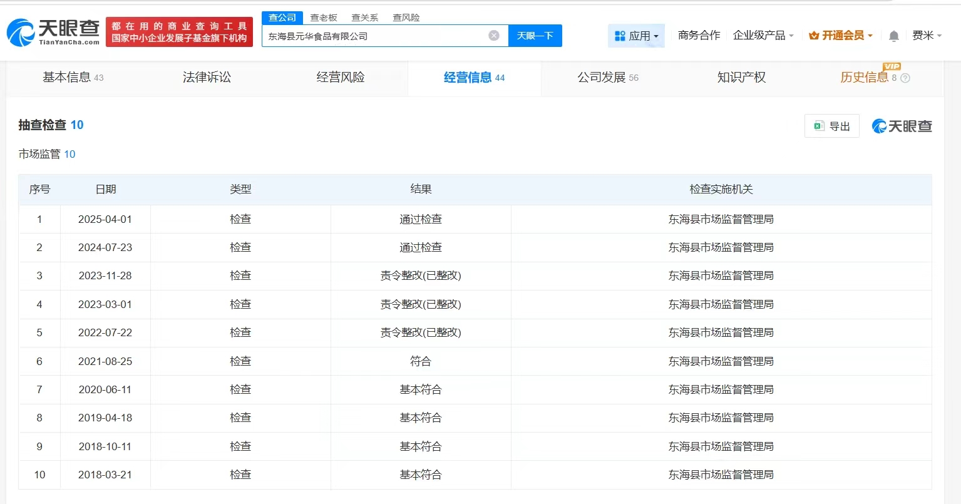Switch to the 查老板 search tab

(324, 18)
